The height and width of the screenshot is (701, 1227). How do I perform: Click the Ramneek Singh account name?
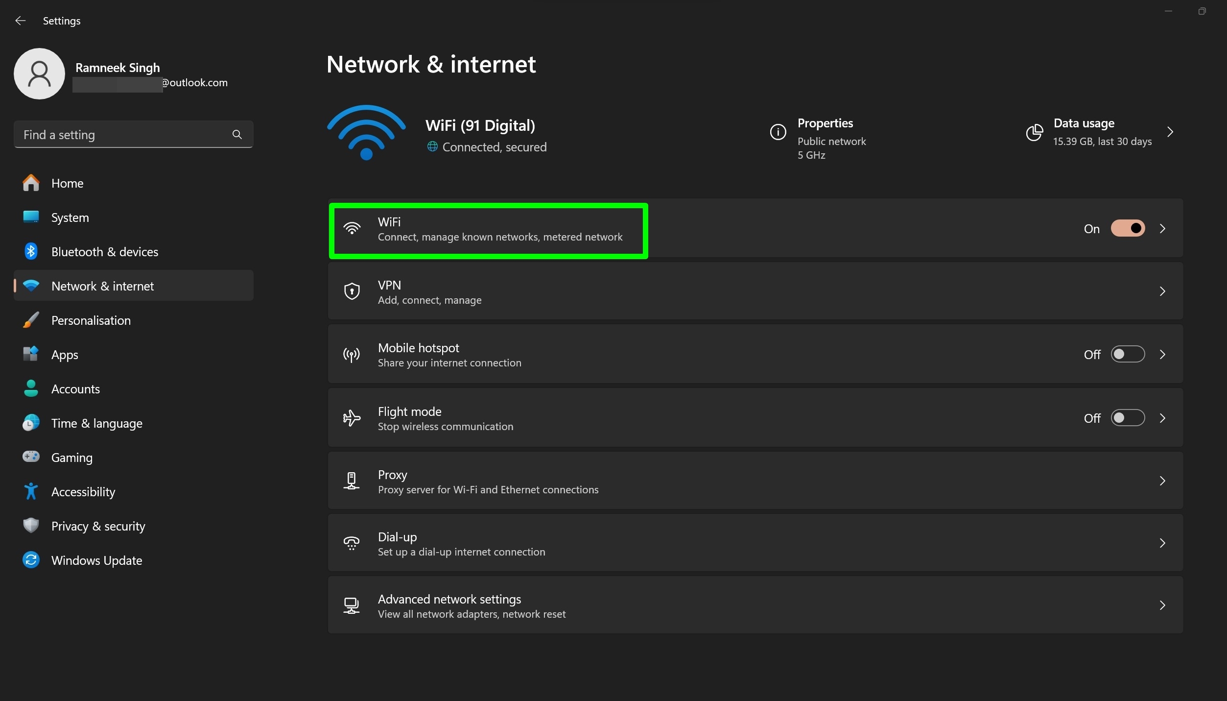pyautogui.click(x=118, y=68)
